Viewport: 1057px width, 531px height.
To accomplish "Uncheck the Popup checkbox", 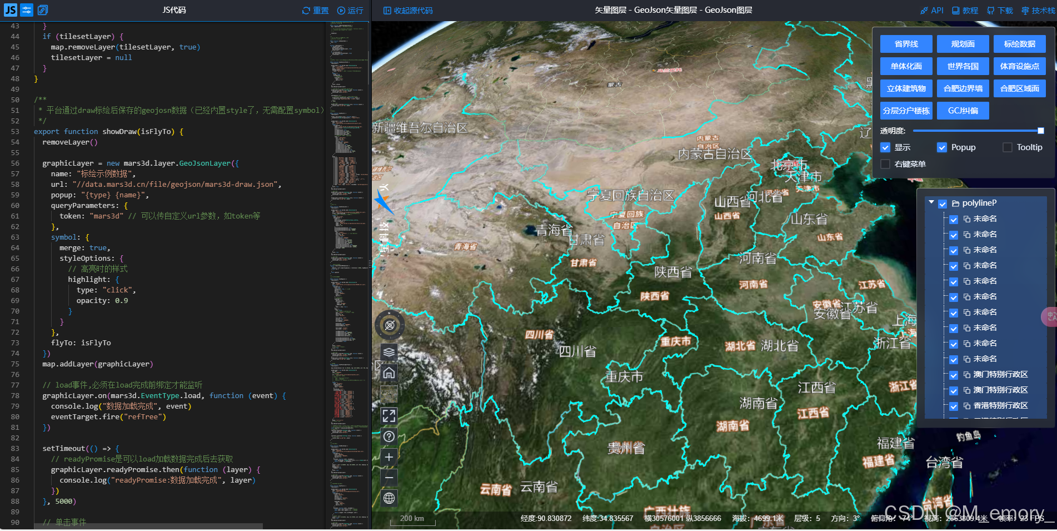I will click(942, 147).
